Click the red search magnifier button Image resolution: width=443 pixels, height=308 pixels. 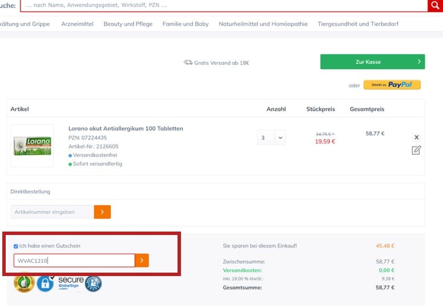[435, 5]
